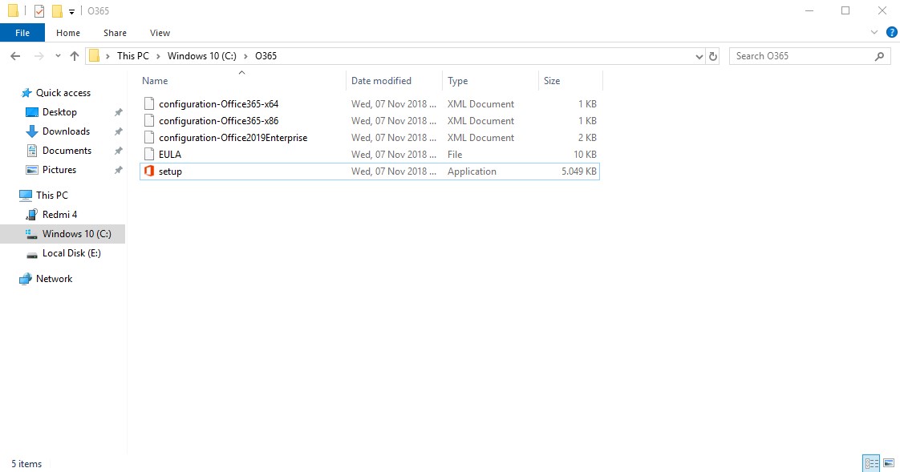Open the Help question mark icon
The width and height of the screenshot is (900, 472).
click(892, 33)
